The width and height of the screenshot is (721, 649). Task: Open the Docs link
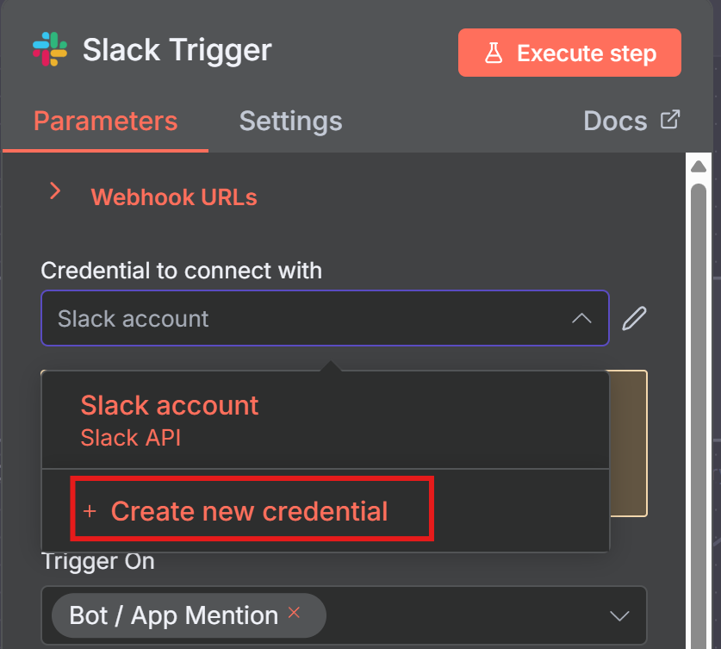click(x=615, y=121)
